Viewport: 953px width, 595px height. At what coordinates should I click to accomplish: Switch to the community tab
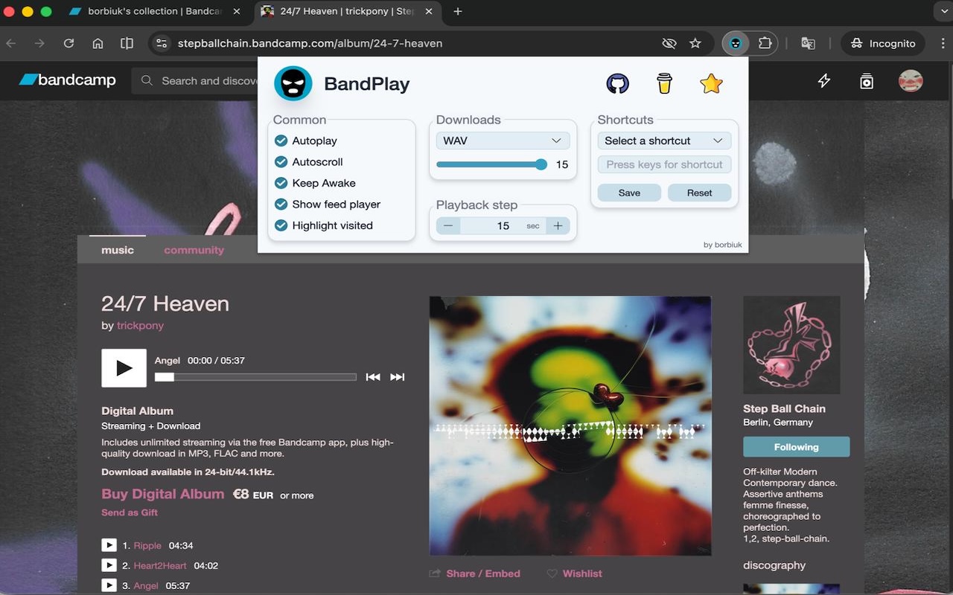(194, 250)
